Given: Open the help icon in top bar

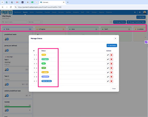Looking at the screenshot, I should tap(140, 12).
